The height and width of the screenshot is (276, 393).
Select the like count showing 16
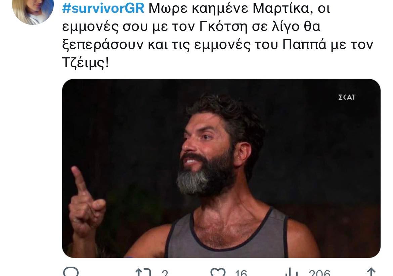241,273
